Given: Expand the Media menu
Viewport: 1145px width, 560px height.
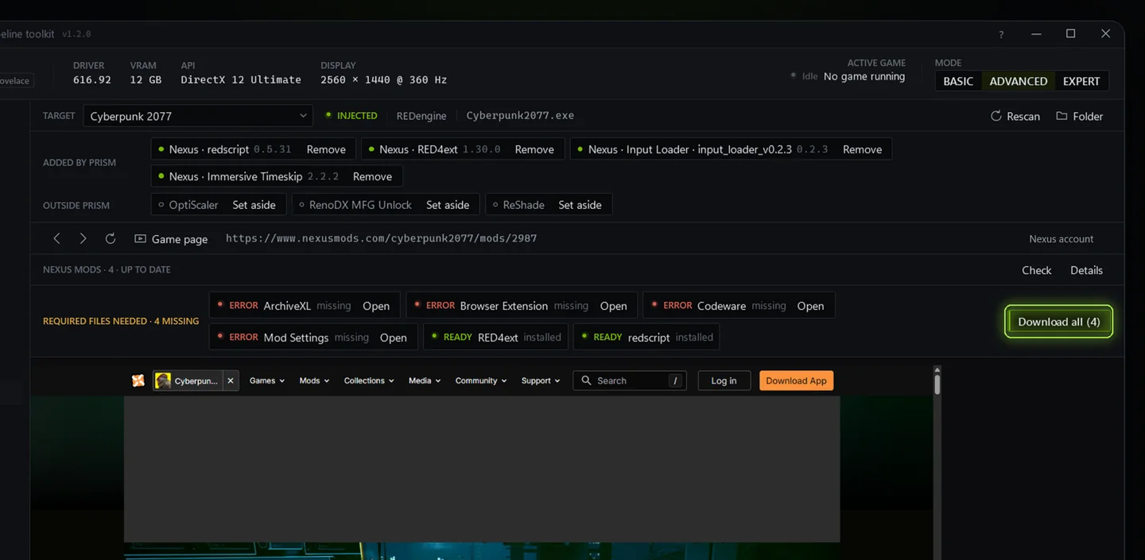Looking at the screenshot, I should [x=425, y=380].
